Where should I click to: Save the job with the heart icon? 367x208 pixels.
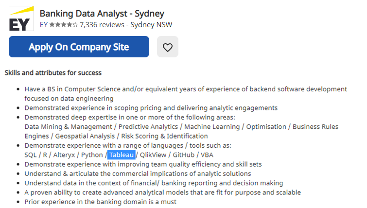click(168, 47)
